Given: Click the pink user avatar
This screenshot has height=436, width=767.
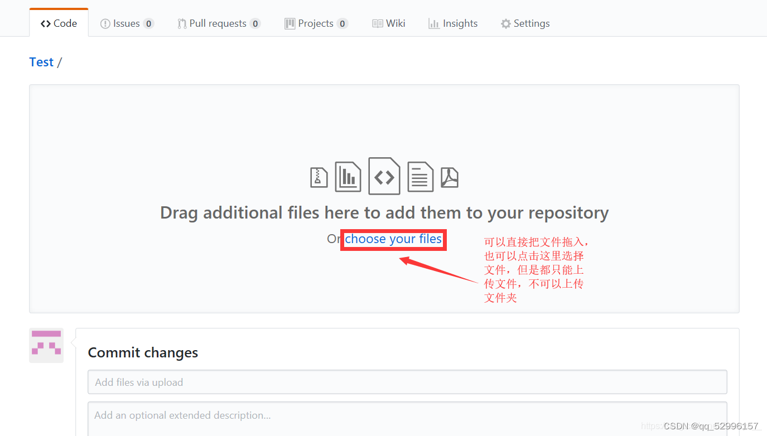Looking at the screenshot, I should 46,346.
